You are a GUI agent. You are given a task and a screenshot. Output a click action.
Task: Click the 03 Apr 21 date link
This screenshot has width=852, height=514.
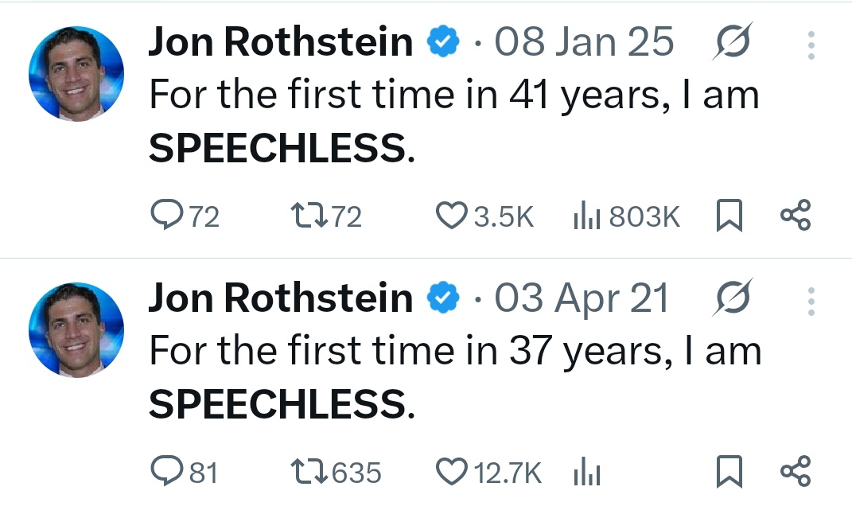coord(582,299)
